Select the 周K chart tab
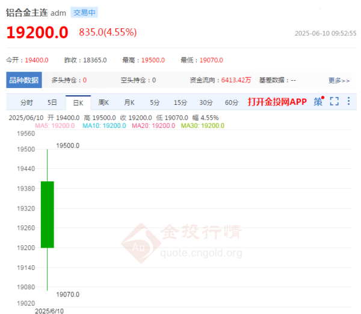The height and width of the screenshot is (314, 361). (x=103, y=102)
